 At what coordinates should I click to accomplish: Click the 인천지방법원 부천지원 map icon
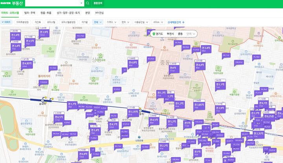point(83,54)
